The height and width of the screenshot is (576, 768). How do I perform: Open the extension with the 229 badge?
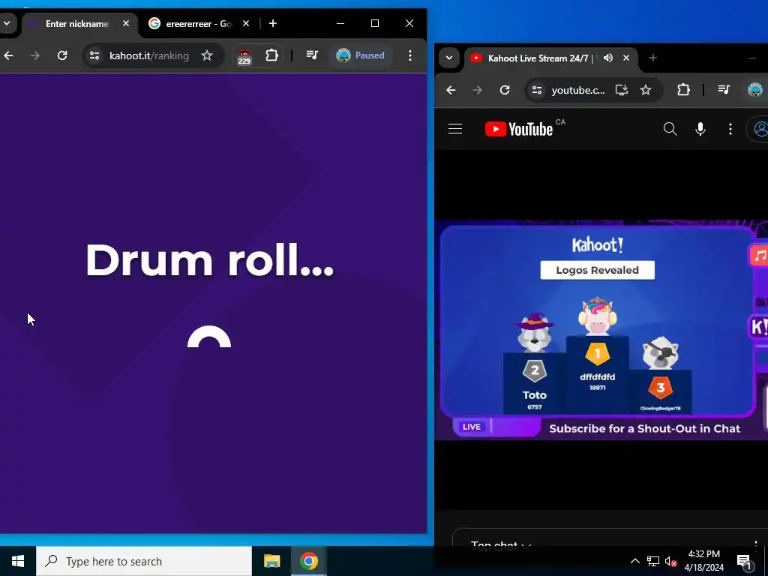pos(244,56)
